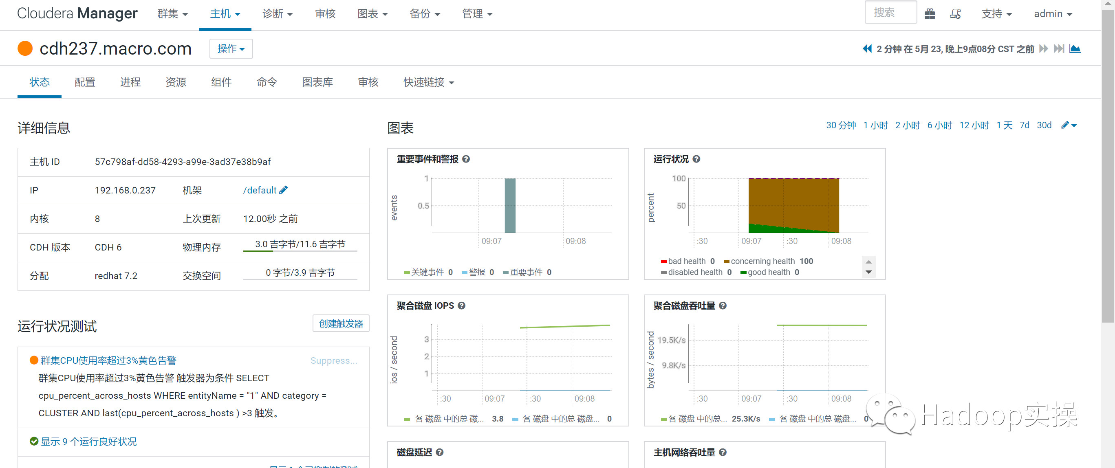
Task: Expand the 操作 actions dropdown
Action: point(231,48)
